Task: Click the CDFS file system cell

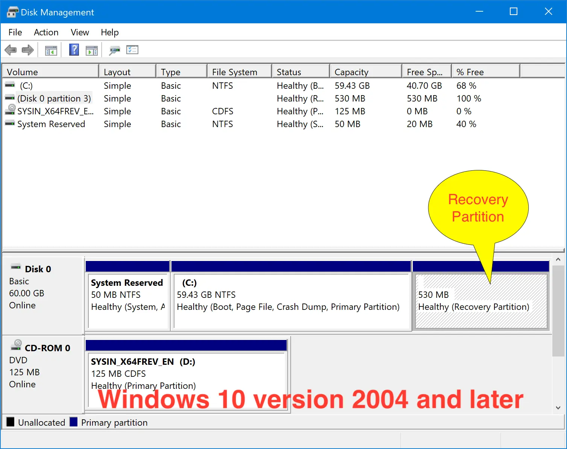Action: coord(223,111)
